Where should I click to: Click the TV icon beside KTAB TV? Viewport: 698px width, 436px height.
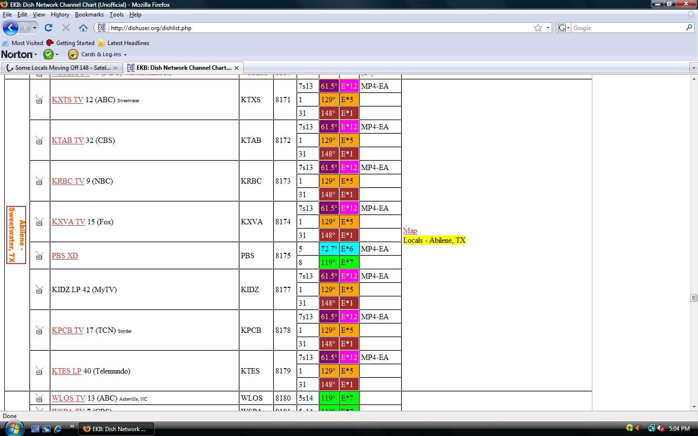point(39,140)
